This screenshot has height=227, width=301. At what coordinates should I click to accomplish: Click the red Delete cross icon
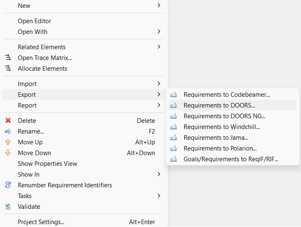point(8,121)
